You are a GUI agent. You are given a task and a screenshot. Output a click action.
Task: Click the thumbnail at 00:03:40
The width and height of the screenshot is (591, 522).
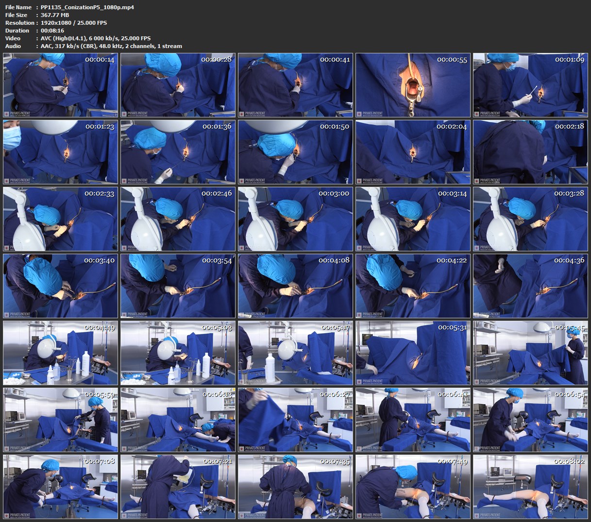coord(60,286)
